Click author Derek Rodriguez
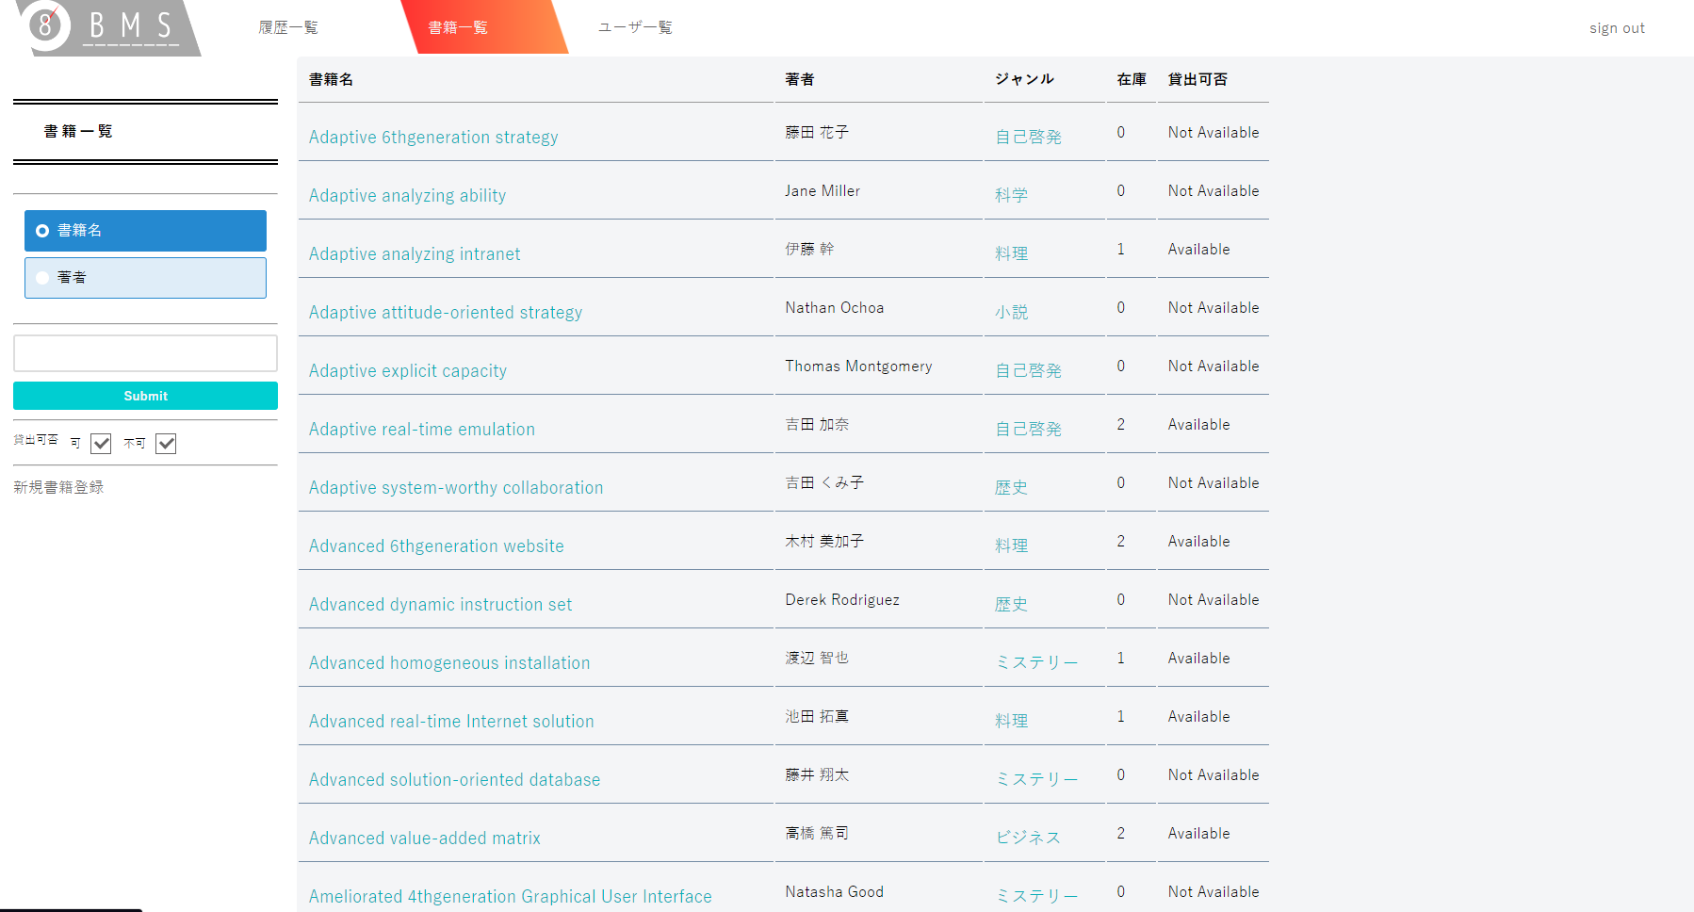 pyautogui.click(x=842, y=600)
